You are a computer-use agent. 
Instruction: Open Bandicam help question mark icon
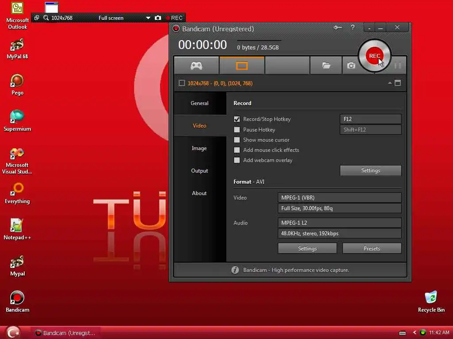(x=353, y=28)
